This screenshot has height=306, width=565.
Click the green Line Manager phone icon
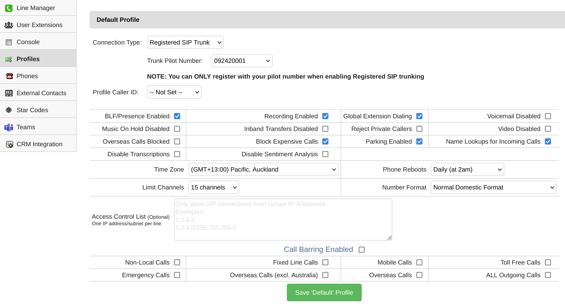tap(9, 8)
